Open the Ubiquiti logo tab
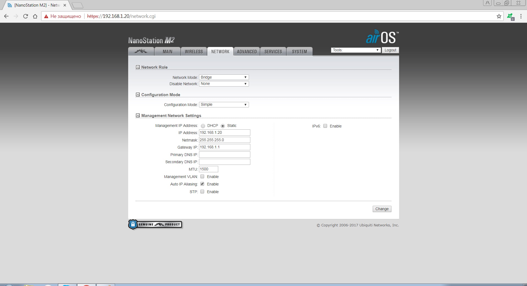The image size is (527, 286). (x=141, y=51)
